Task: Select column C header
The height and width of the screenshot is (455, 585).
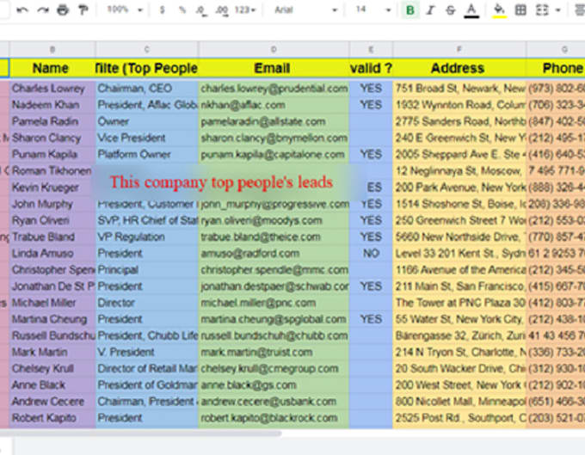Action: [x=146, y=49]
